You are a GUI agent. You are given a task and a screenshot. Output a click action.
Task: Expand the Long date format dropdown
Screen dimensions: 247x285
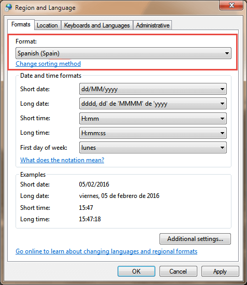click(x=153, y=104)
